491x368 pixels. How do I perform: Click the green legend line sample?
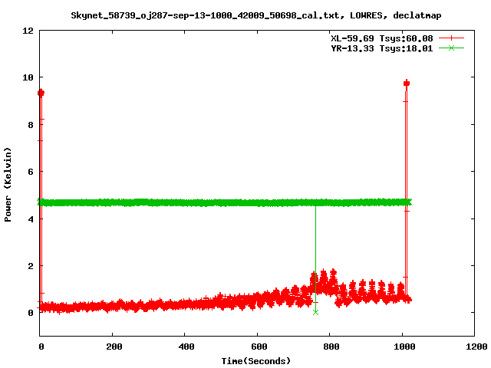tap(451, 48)
